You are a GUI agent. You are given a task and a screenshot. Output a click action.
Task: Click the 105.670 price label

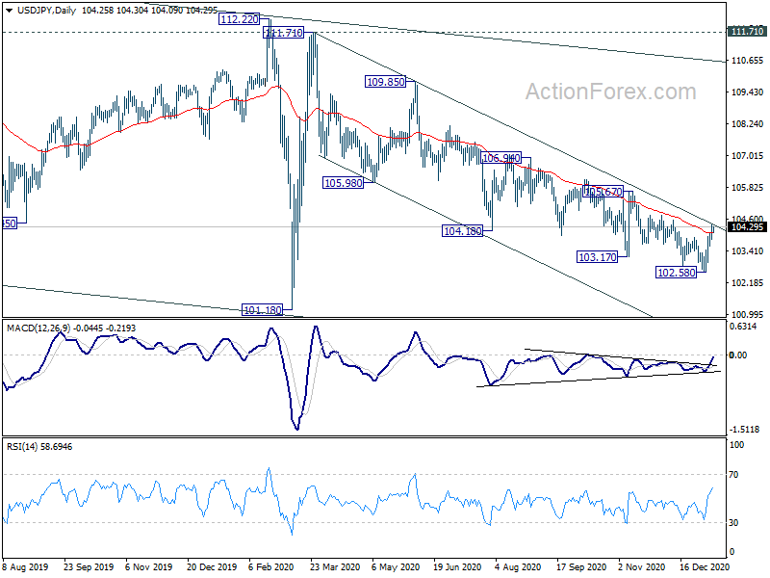(603, 192)
